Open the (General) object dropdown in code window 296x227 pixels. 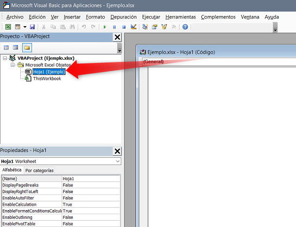click(x=219, y=61)
